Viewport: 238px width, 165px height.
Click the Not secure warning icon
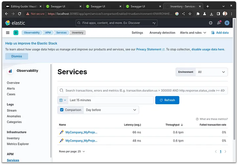pyautogui.click(x=28, y=14)
